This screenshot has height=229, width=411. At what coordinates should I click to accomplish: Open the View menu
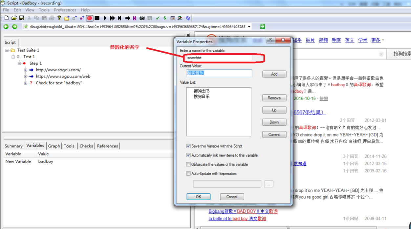point(30,10)
